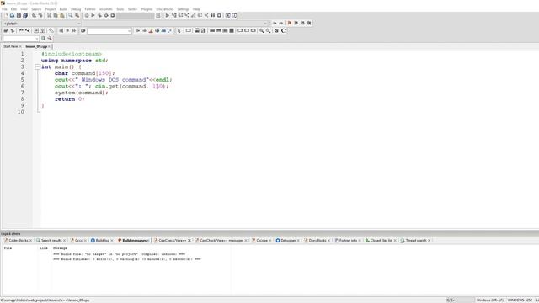
Task: Collapse the main() code fold marker
Action: tap(37, 67)
